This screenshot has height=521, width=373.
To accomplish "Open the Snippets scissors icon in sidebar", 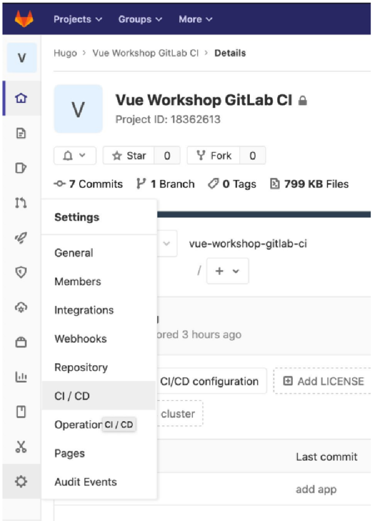I will [21, 446].
